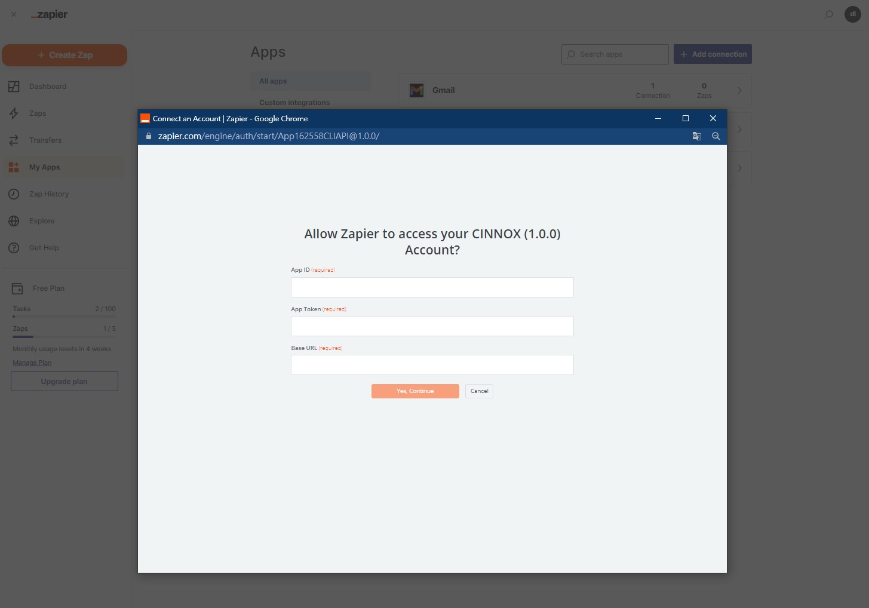This screenshot has width=869, height=608.
Task: Select the All apps tab
Action: point(311,81)
